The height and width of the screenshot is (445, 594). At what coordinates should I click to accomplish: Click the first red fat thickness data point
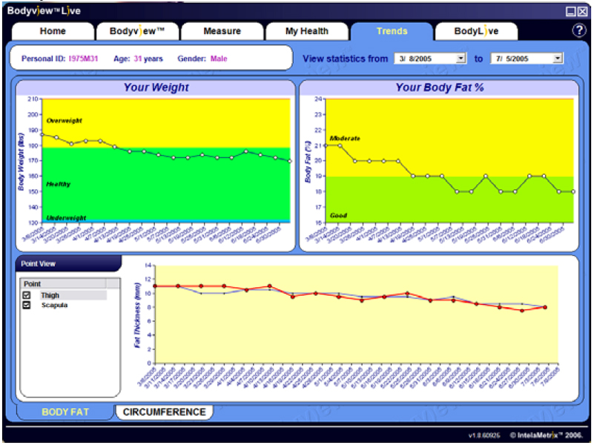(155, 286)
